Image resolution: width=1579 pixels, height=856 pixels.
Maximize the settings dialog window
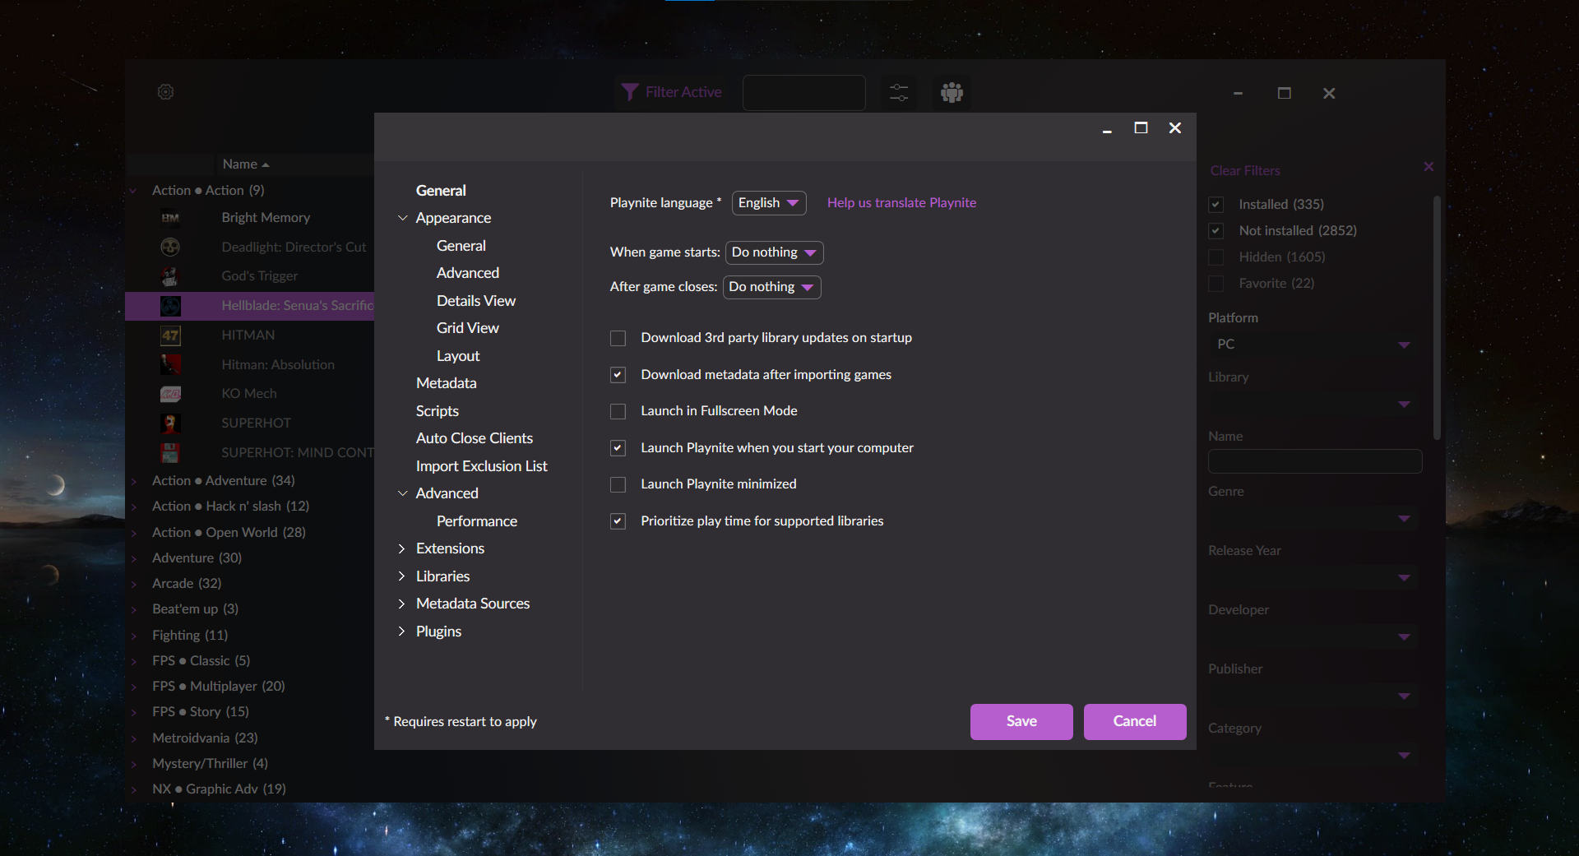pyautogui.click(x=1141, y=127)
